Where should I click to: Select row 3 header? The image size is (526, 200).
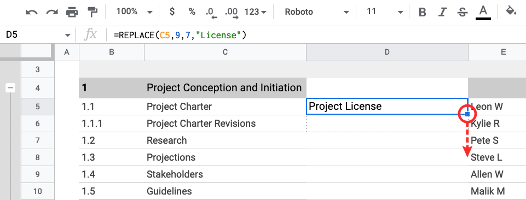coord(38,70)
